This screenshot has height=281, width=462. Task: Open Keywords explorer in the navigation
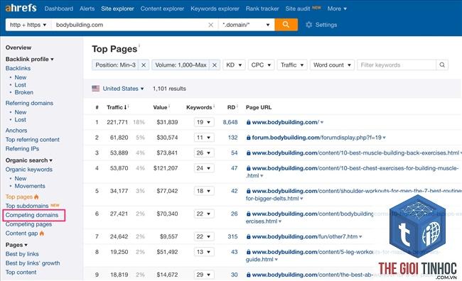pyautogui.click(x=215, y=9)
